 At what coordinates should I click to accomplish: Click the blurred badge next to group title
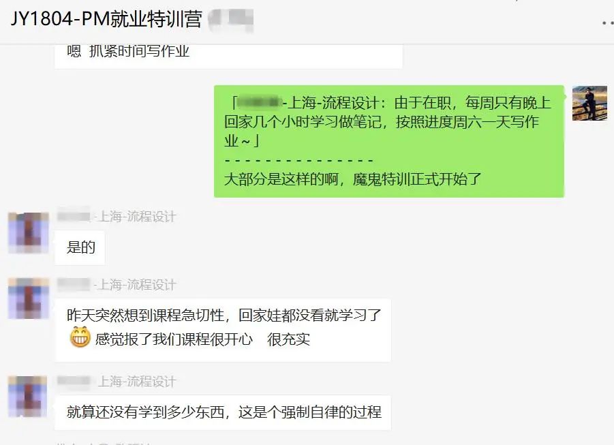click(x=231, y=20)
